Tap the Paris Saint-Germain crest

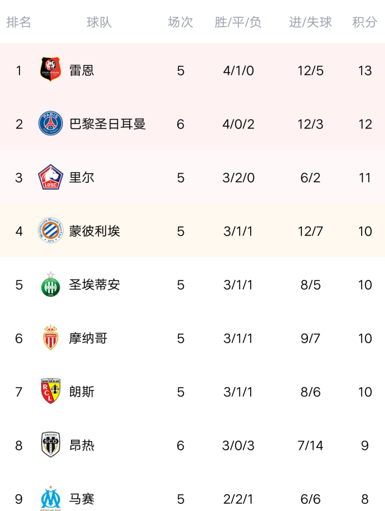(x=51, y=124)
